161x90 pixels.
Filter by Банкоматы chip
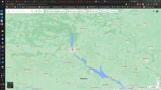(x=113, y=11)
